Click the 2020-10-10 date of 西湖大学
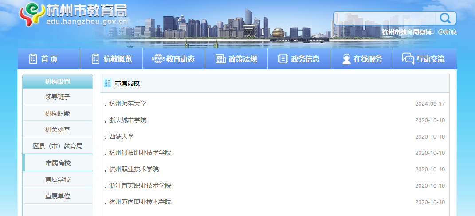The height and width of the screenshot is (216, 475). pos(430,136)
